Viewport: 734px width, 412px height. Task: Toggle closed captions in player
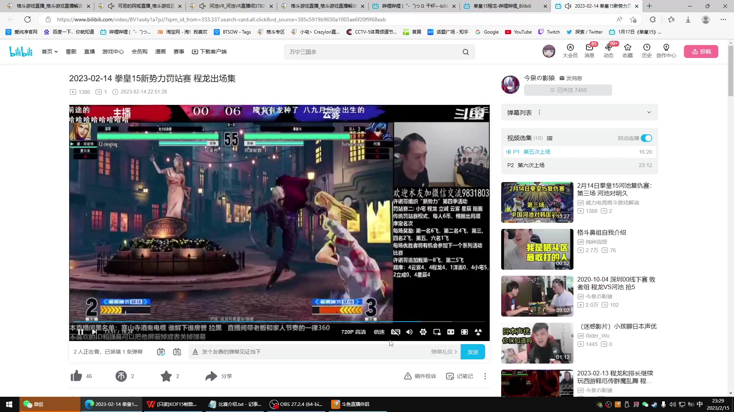click(395, 332)
